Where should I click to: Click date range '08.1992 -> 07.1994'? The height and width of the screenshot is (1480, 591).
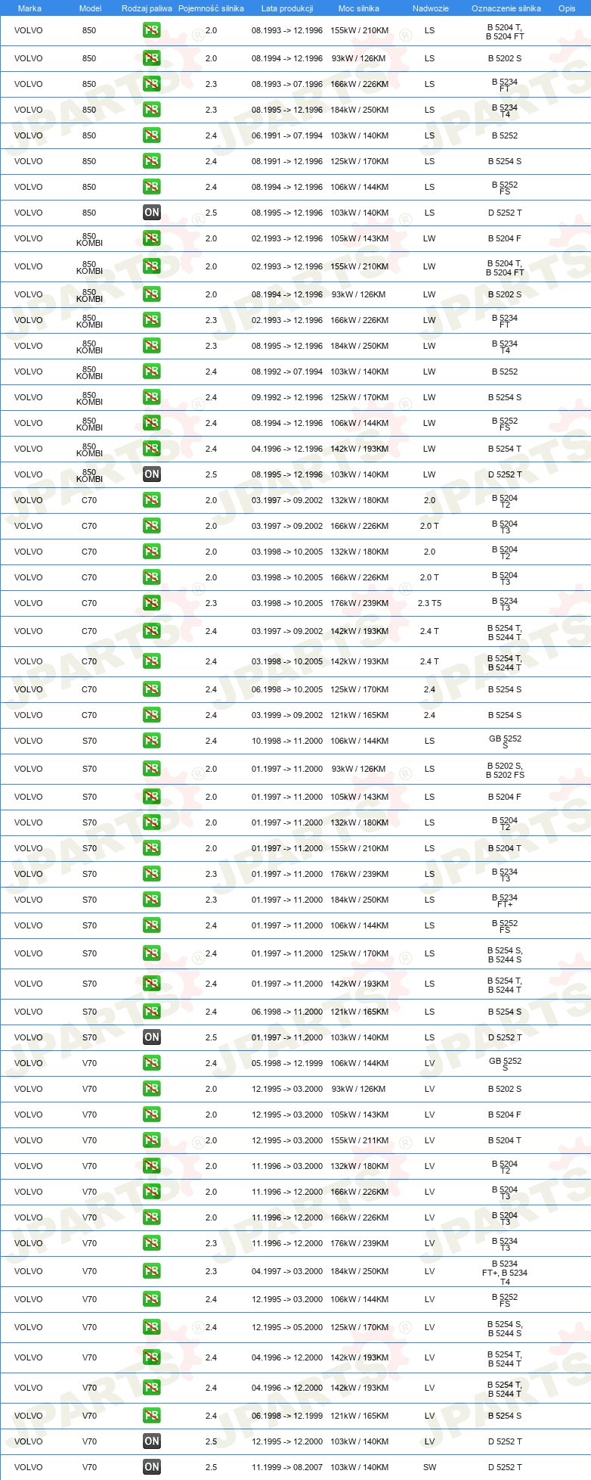287,372
